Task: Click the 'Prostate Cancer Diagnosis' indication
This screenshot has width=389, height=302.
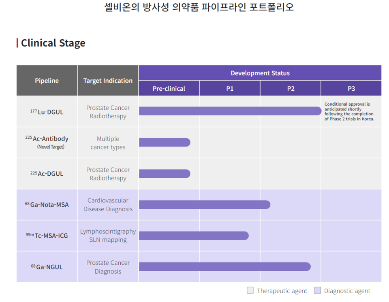Action: [108, 267]
